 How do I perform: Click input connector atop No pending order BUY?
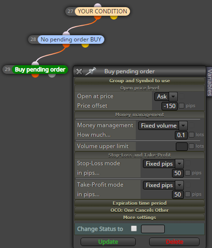(x=66, y=34)
